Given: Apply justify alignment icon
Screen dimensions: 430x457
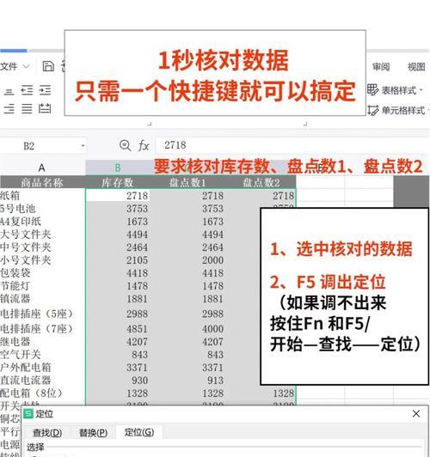Looking at the screenshot, I should click(28, 109).
